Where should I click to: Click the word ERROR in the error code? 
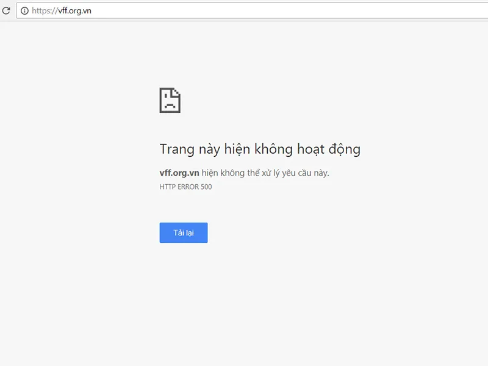[188, 187]
